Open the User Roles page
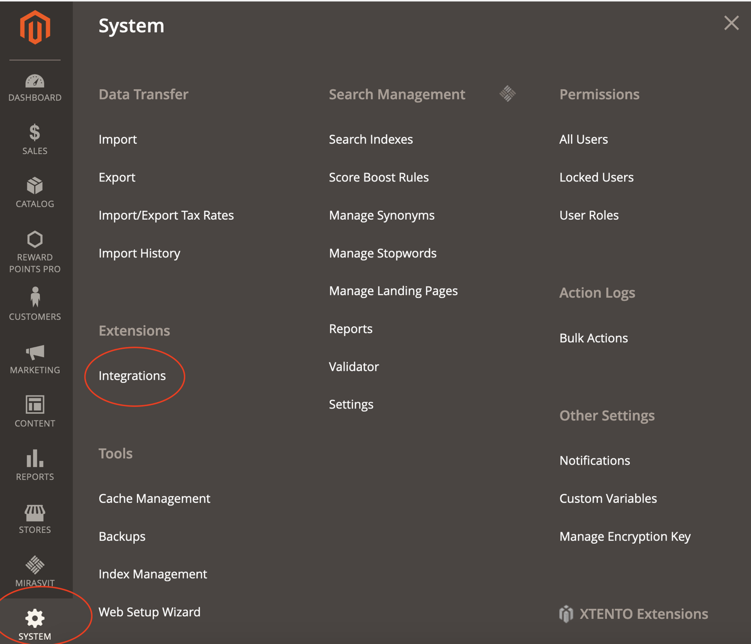Image resolution: width=751 pixels, height=644 pixels. pyautogui.click(x=588, y=216)
